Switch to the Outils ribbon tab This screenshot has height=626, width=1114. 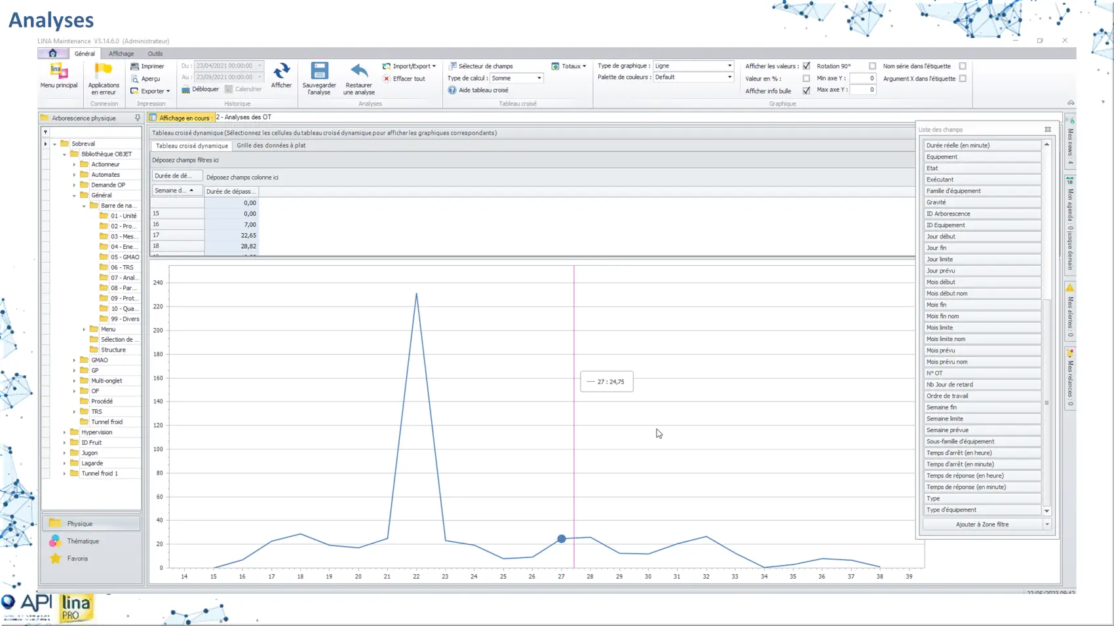pos(155,54)
